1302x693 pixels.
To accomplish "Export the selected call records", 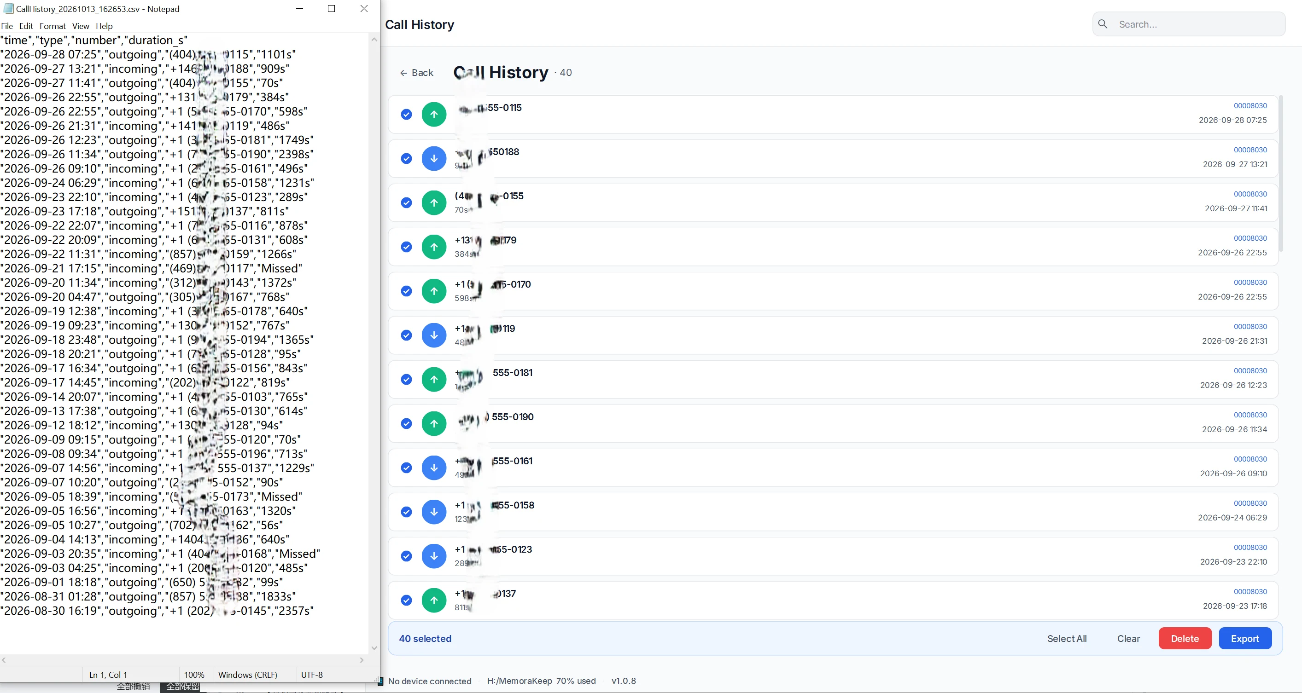I will [x=1245, y=638].
